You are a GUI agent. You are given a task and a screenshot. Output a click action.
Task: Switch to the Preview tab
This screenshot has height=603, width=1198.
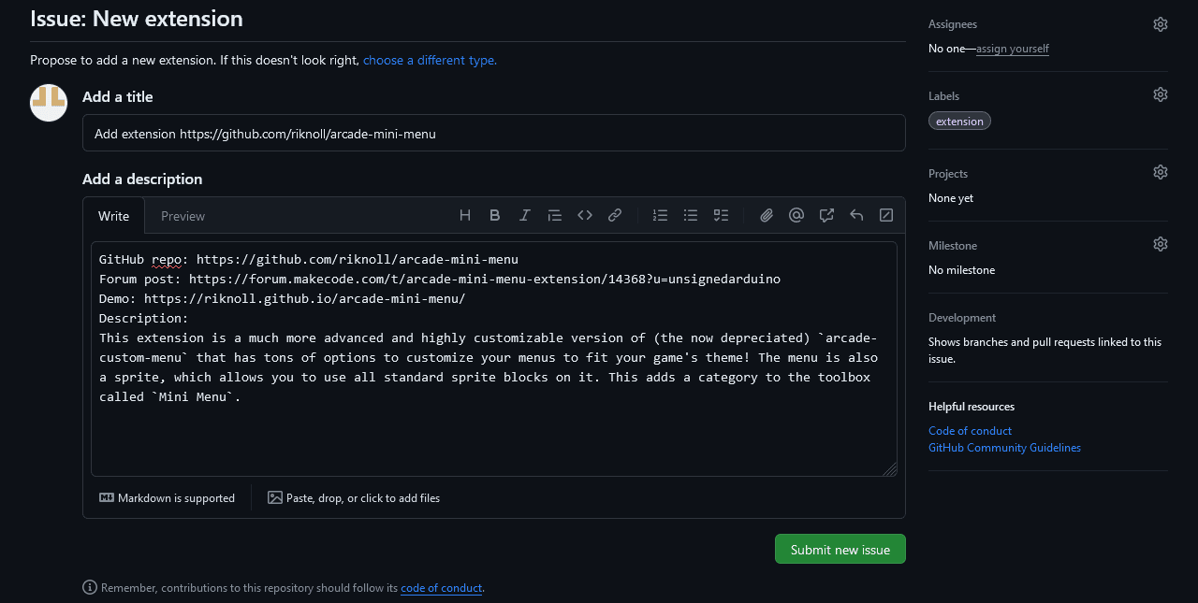tap(183, 216)
